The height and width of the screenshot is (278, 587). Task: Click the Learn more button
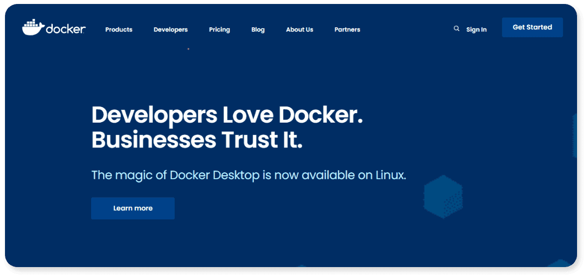(133, 208)
